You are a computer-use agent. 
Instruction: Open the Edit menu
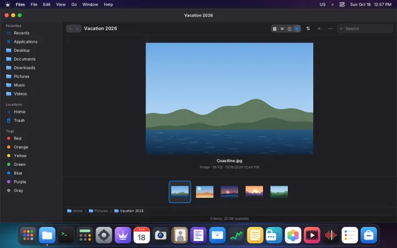(x=46, y=4)
